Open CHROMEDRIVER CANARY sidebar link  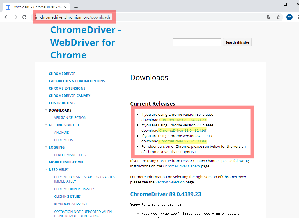[x=70, y=96]
